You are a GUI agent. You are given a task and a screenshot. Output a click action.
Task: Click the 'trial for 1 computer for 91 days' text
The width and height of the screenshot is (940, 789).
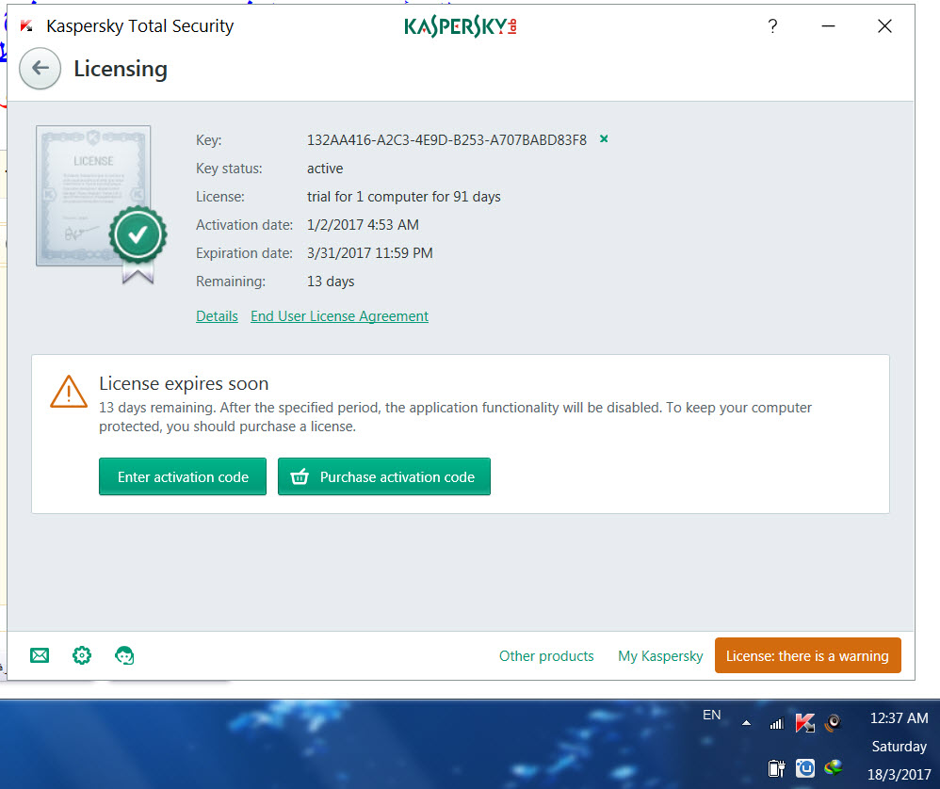pyautogui.click(x=403, y=197)
